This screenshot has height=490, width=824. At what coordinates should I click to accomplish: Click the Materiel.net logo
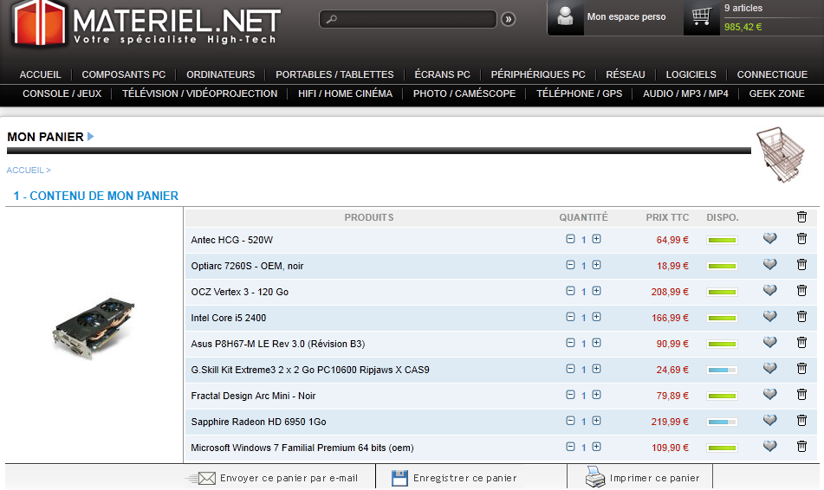[x=146, y=24]
